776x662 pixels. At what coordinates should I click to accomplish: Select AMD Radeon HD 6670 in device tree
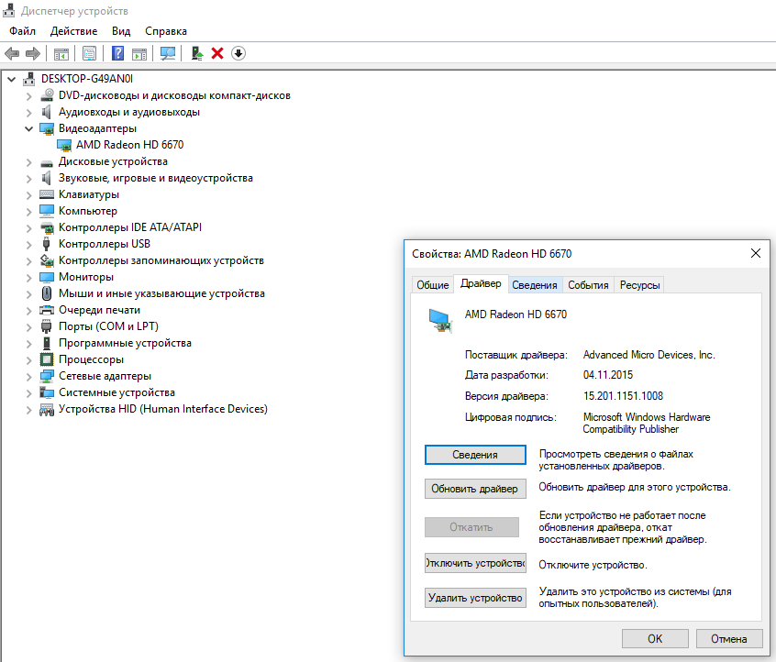[129, 145]
